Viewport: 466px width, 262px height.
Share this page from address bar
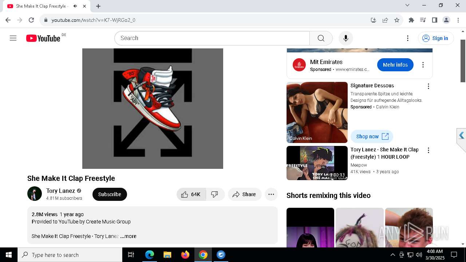pos(385,20)
